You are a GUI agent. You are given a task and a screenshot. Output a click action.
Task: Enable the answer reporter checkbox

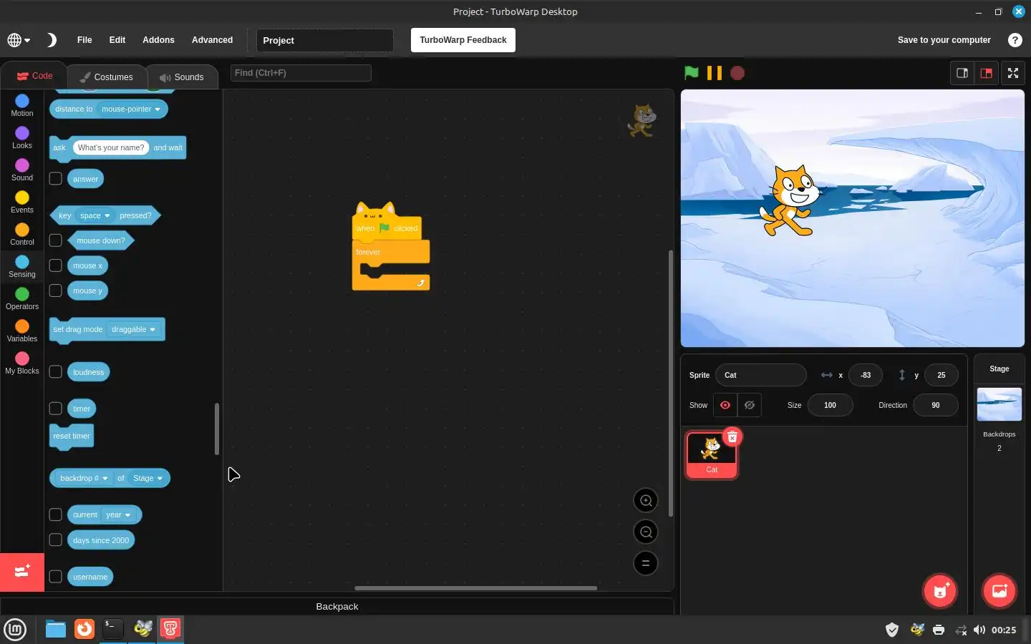tap(55, 178)
